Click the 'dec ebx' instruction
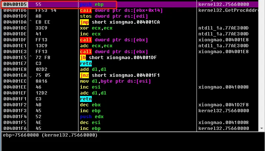Viewport: 265px width, 151px height. coord(90,105)
